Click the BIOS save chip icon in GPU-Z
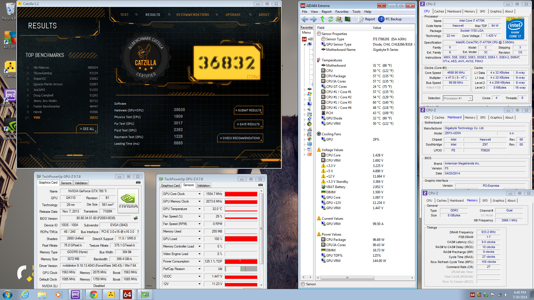This screenshot has width=534, height=300. [x=136, y=218]
